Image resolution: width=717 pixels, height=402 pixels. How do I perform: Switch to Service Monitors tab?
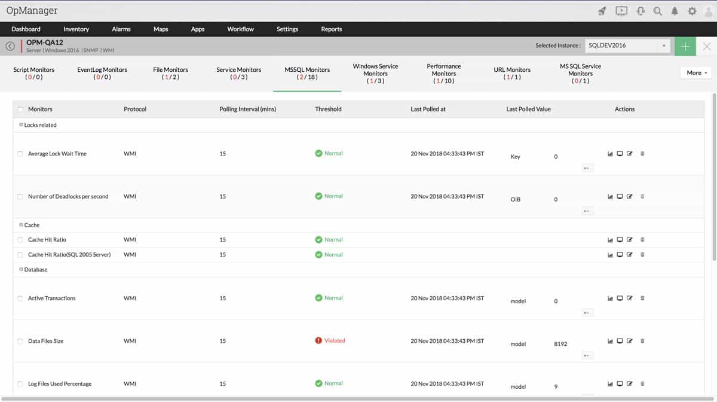pos(238,73)
